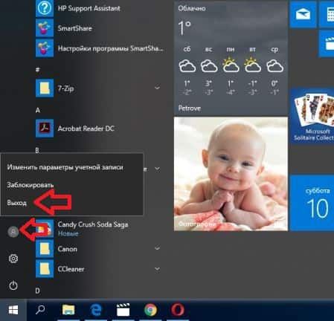
Task: Launch Google Chrome from taskbar
Action: tap(150, 310)
